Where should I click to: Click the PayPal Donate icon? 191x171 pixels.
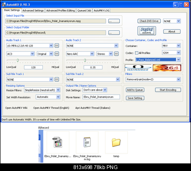click(147, 31)
